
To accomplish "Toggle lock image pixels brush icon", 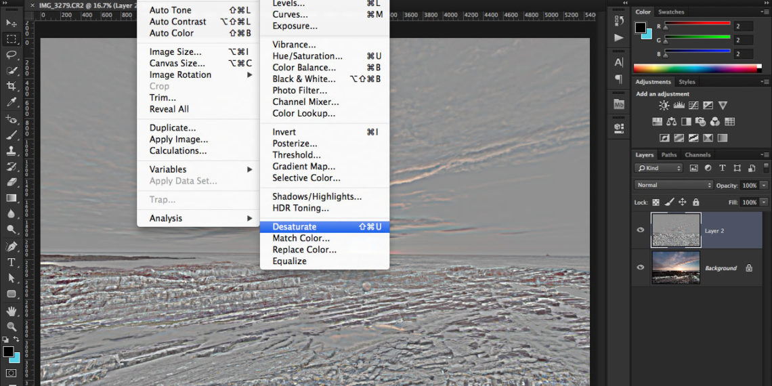I will (x=669, y=202).
